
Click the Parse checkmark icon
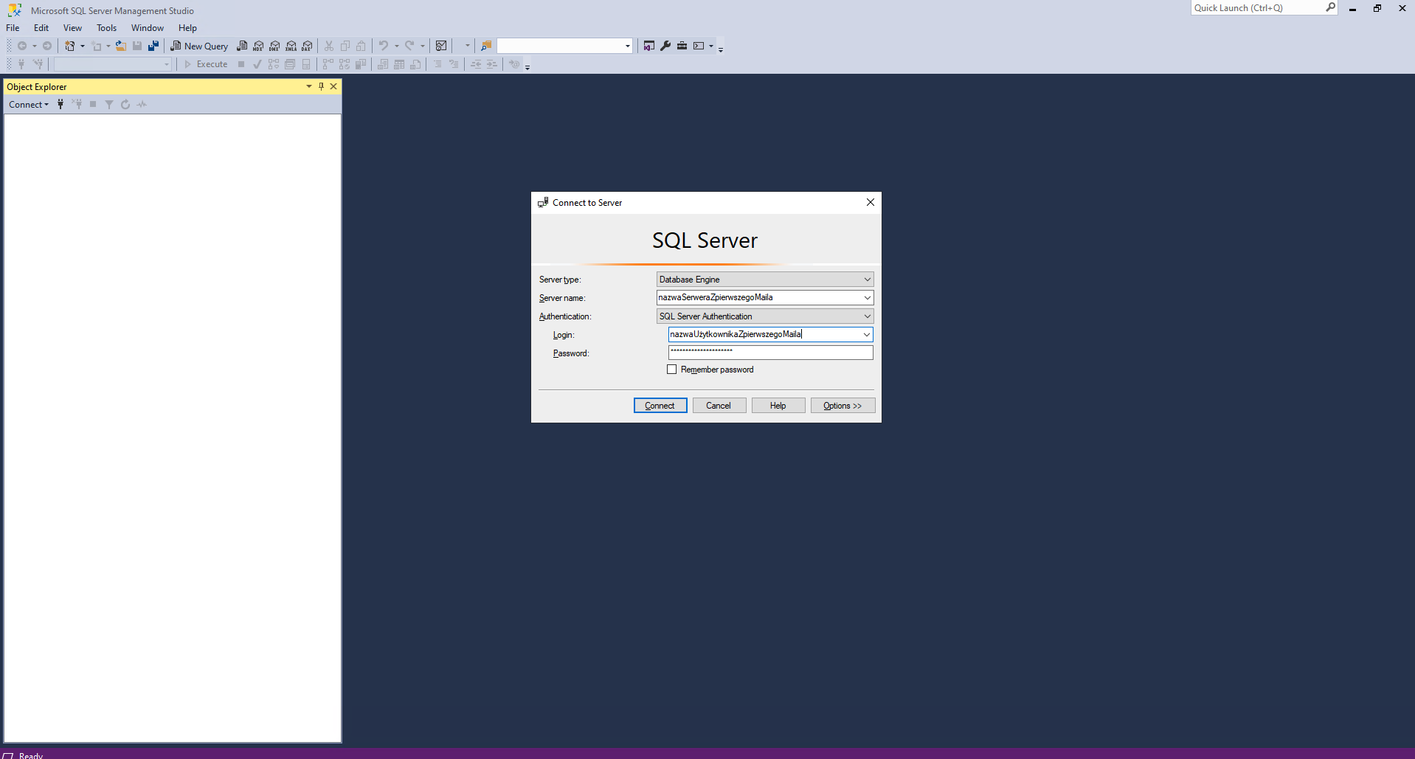(257, 64)
